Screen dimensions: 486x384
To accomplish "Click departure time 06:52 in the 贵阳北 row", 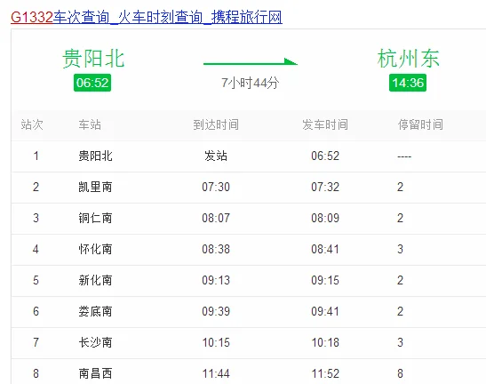I will click(325, 156).
